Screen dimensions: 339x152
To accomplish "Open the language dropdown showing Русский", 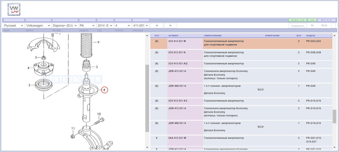I will tap(14, 25).
